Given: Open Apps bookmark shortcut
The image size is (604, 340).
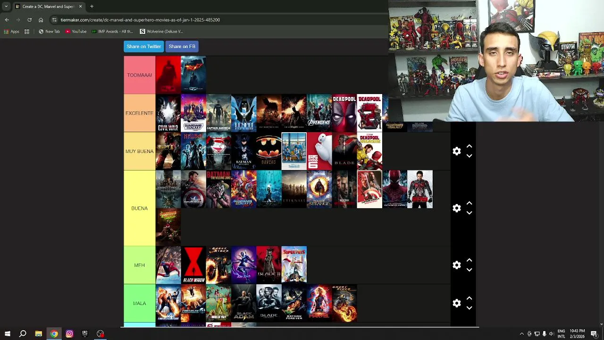Looking at the screenshot, I should click(x=11, y=32).
